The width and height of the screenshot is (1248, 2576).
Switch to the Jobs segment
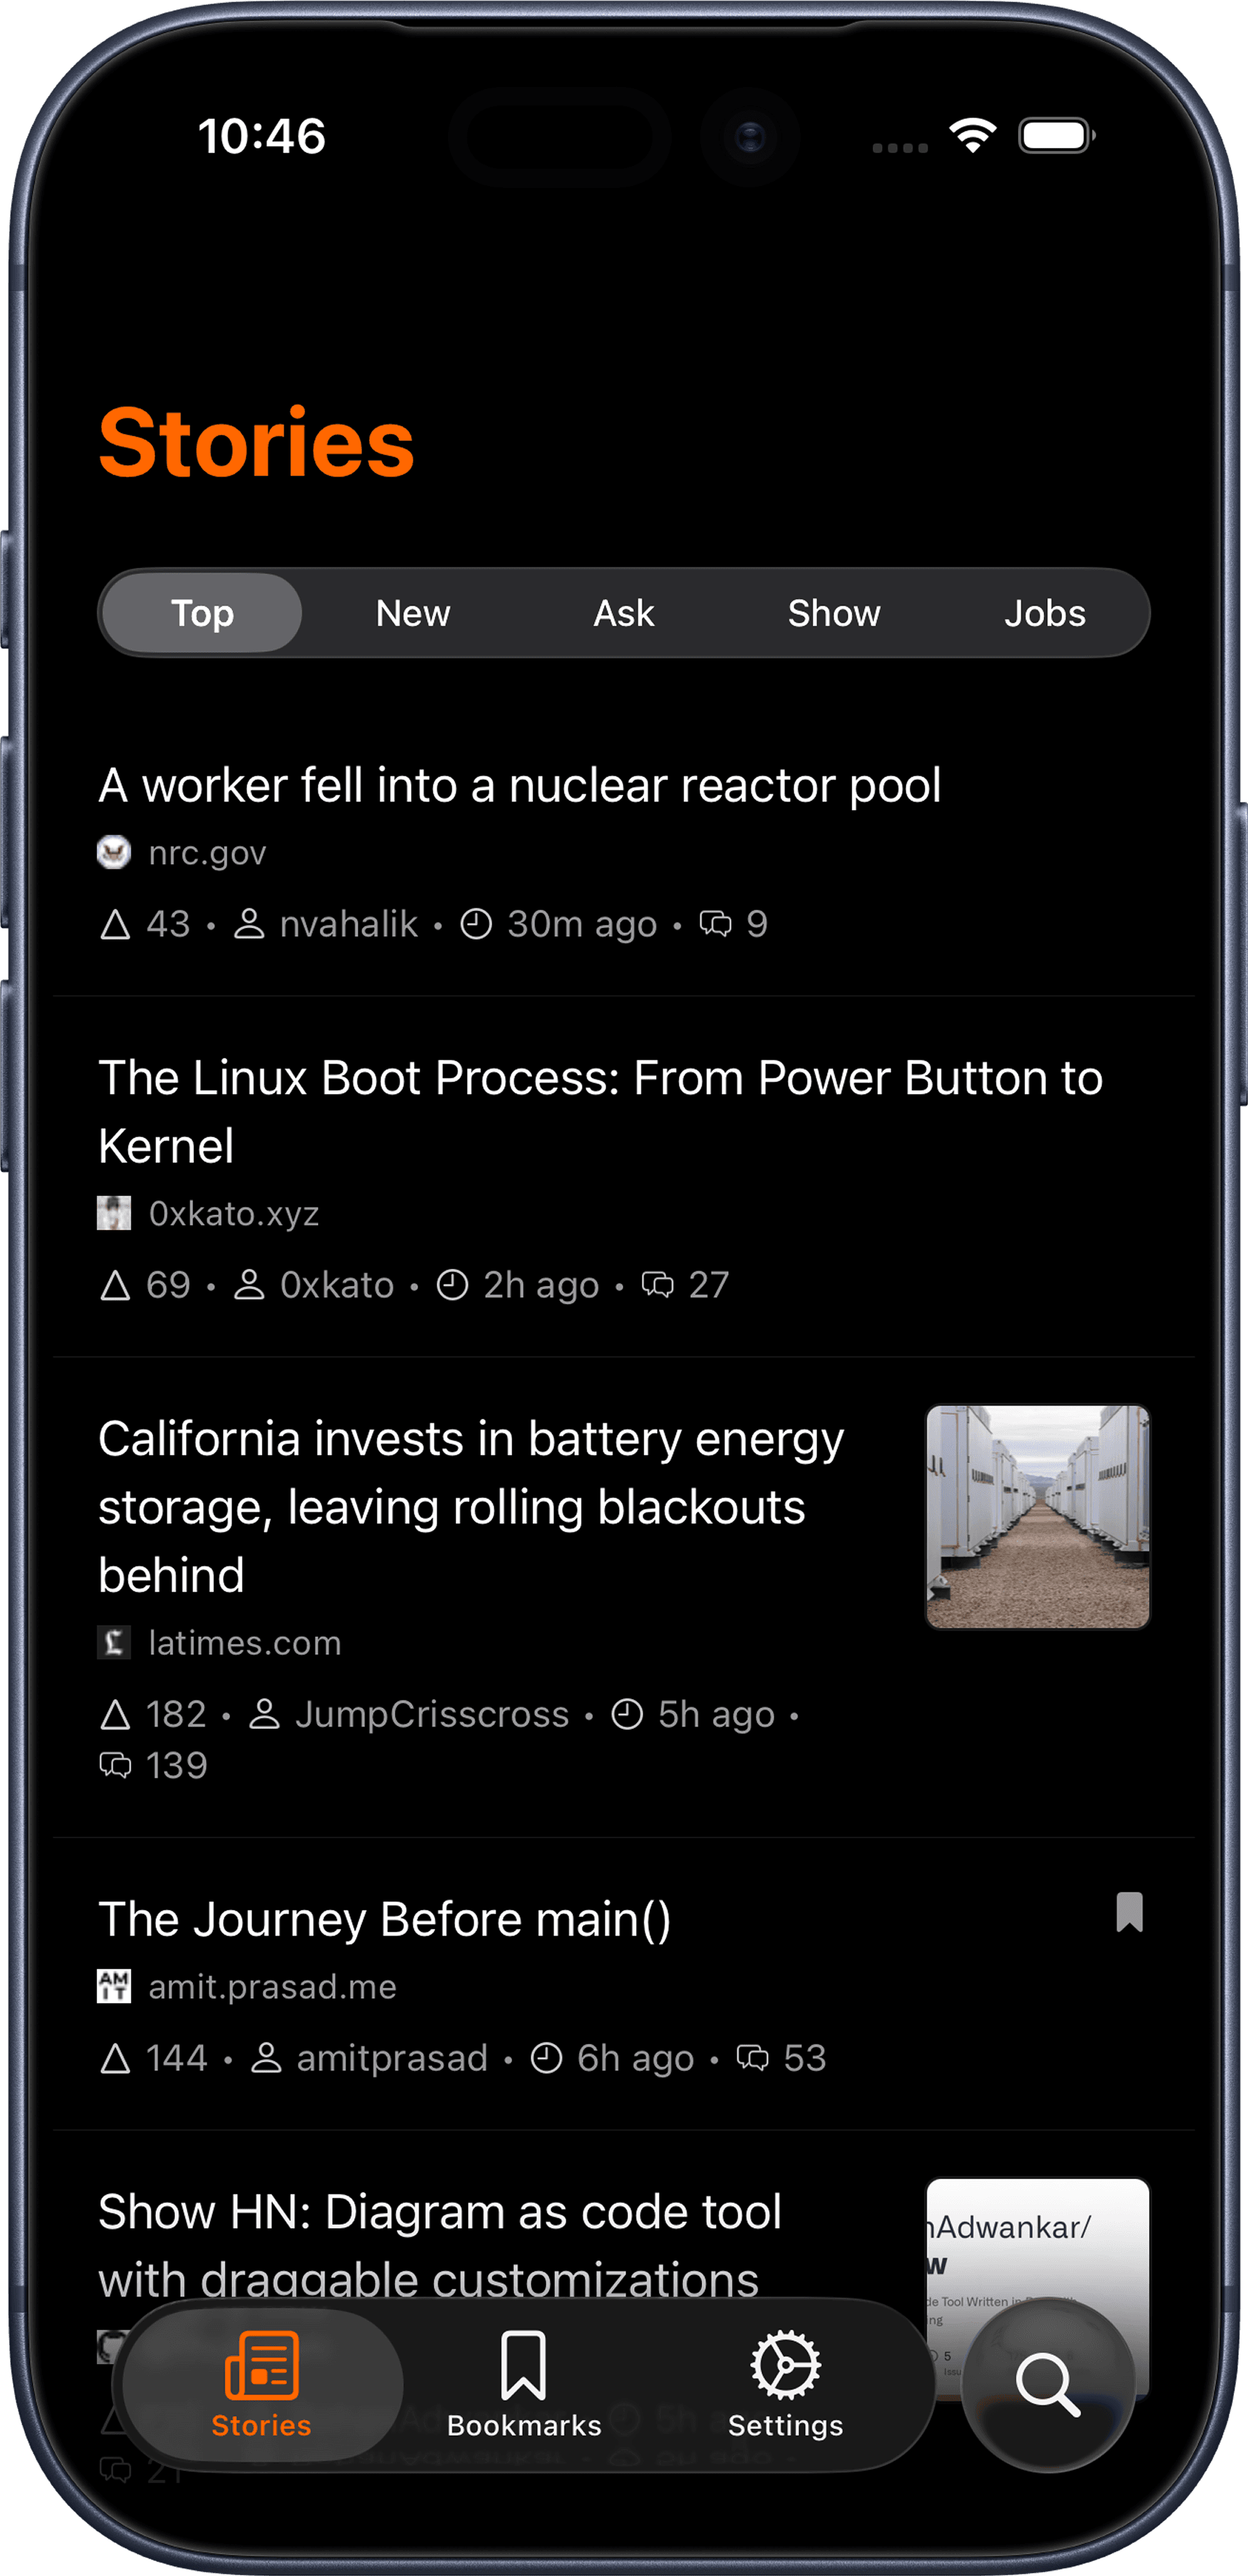1045,613
